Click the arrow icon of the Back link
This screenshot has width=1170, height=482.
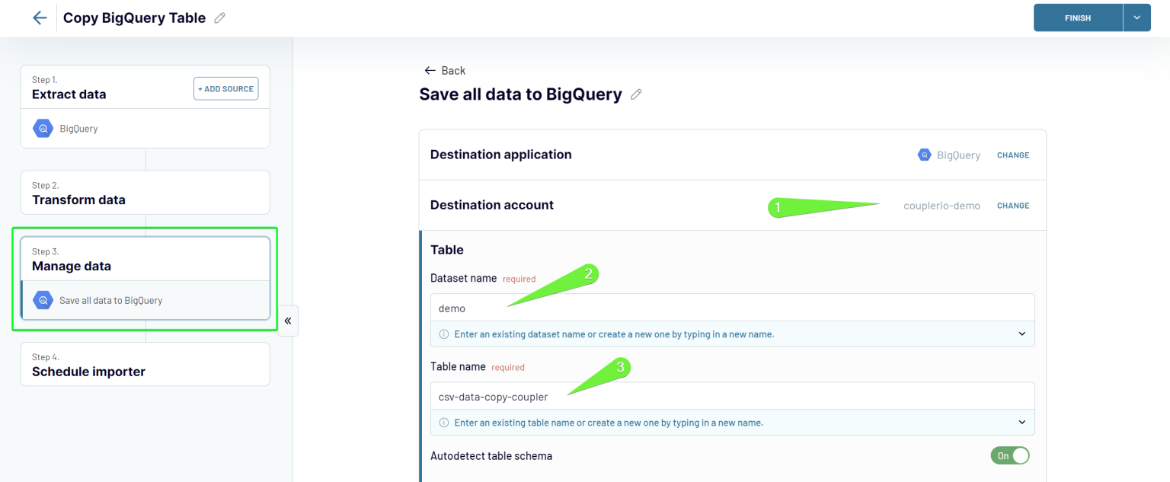(x=430, y=70)
